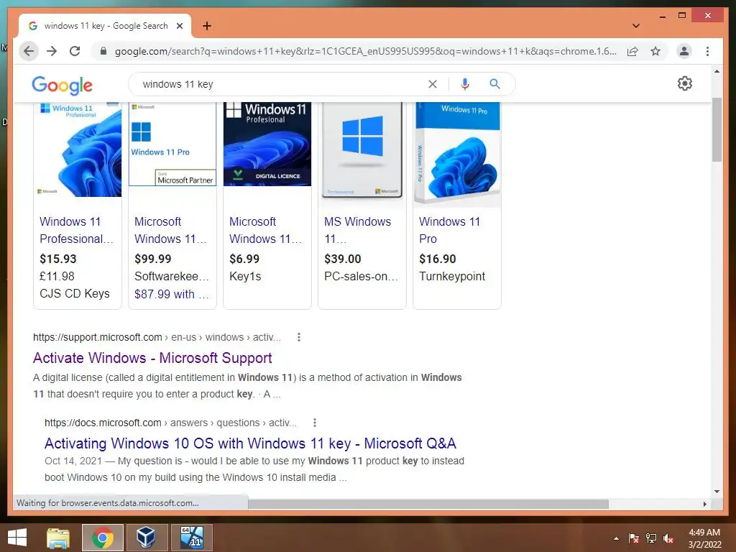
Task: Click the horizontal scrollbar thumb
Action: coord(428,504)
